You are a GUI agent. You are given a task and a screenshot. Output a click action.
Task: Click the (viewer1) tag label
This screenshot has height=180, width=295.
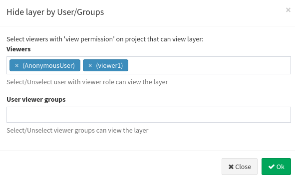click(x=109, y=66)
